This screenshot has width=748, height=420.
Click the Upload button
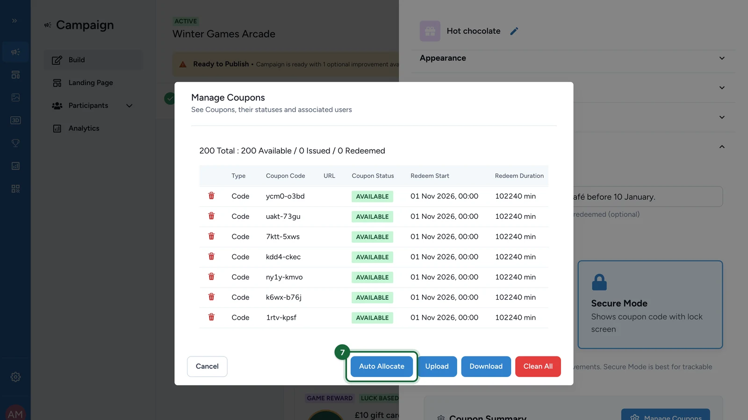coord(437,366)
